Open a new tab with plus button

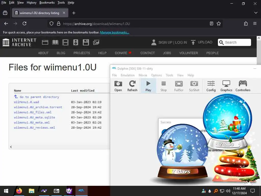tap(74, 13)
